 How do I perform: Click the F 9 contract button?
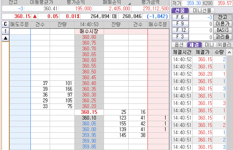click(x=180, y=24)
